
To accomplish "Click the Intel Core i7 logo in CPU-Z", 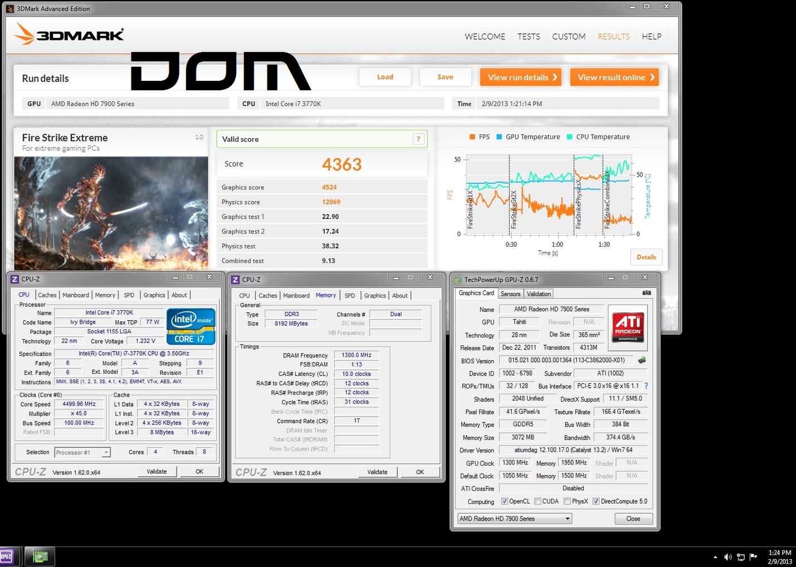I will 191,326.
